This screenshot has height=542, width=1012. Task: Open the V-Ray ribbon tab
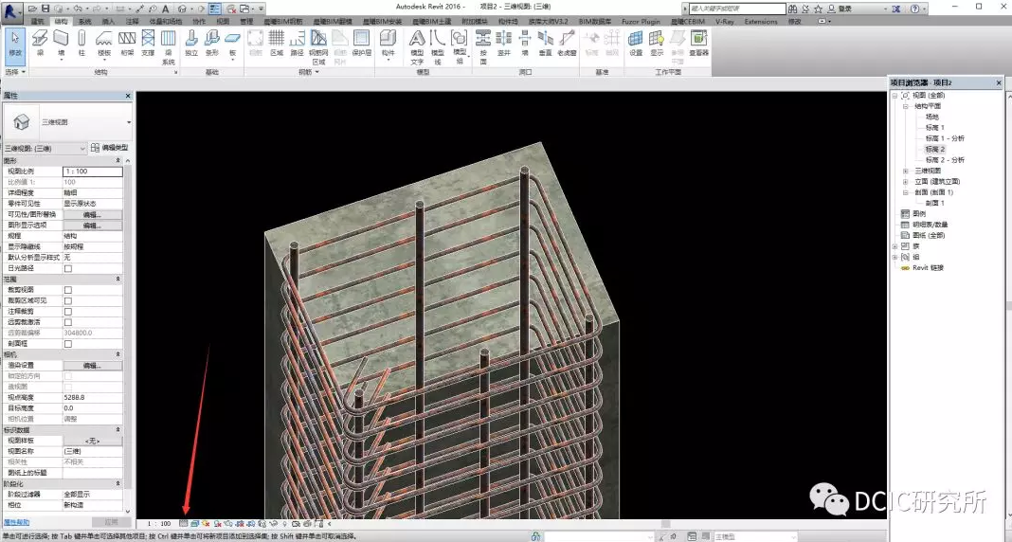724,21
